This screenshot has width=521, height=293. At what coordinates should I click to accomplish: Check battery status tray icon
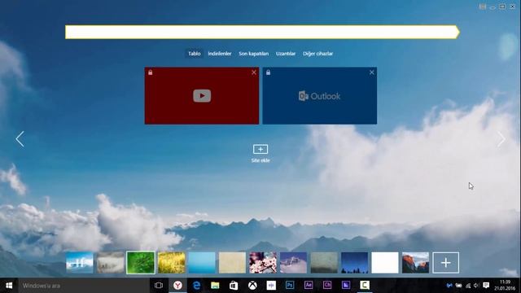(458, 286)
